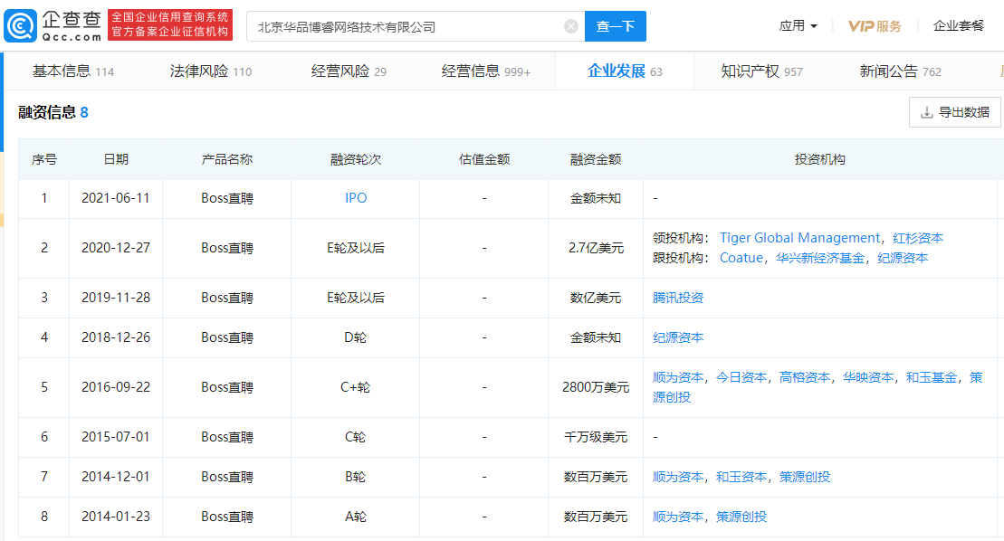Screen dimensions: 1004x541
Task: Open 纪源资本 link in the D轮 row
Action: click(678, 337)
